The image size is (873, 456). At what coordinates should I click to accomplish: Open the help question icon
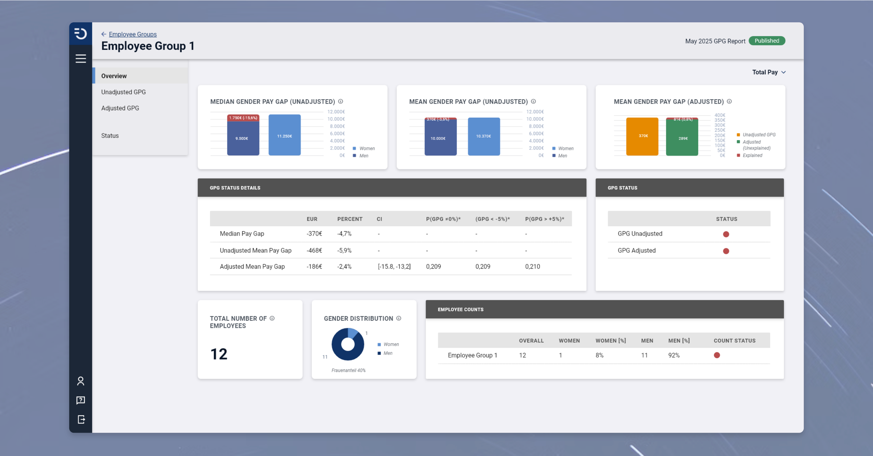click(81, 400)
